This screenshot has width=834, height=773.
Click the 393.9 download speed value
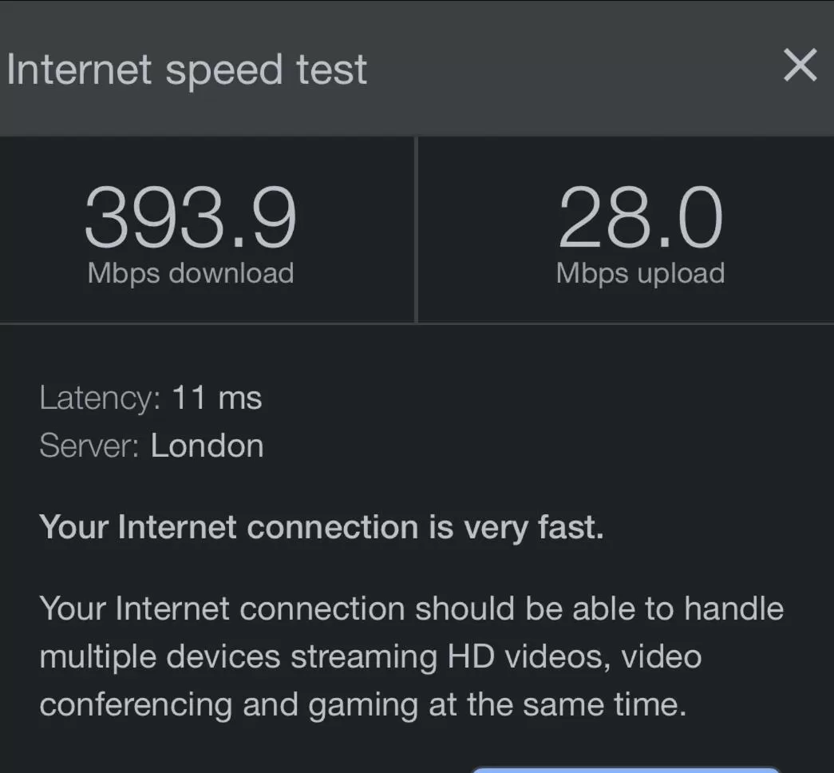pos(191,218)
